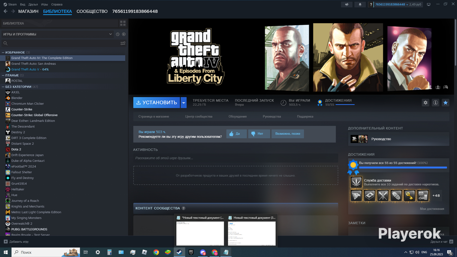Open Руководства link
The image size is (457, 257).
pyautogui.click(x=272, y=116)
